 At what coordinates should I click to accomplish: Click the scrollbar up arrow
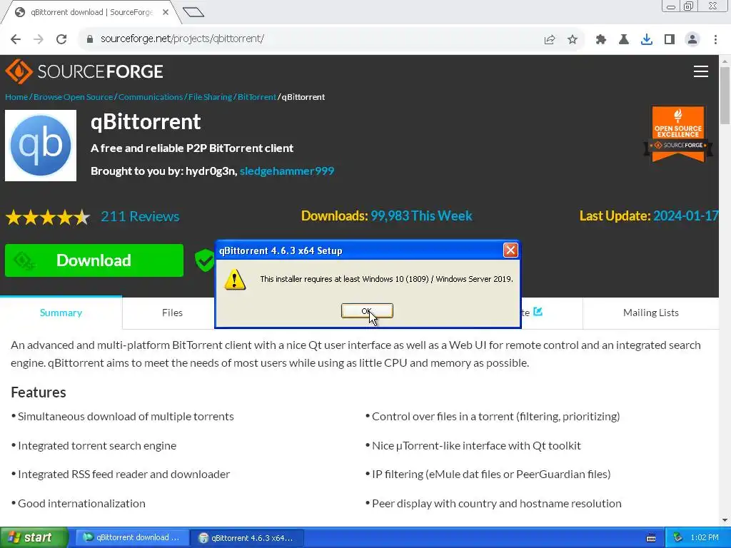point(725,61)
